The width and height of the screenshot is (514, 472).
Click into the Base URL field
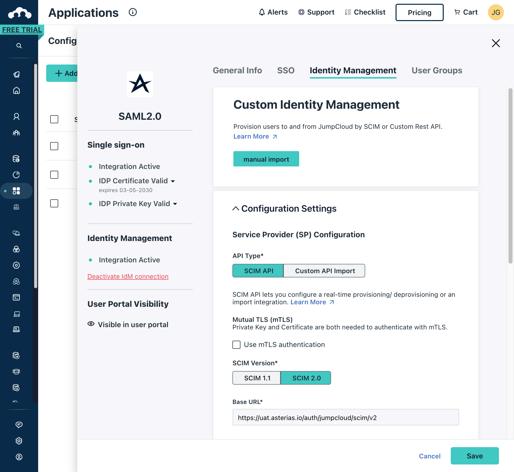click(x=346, y=418)
